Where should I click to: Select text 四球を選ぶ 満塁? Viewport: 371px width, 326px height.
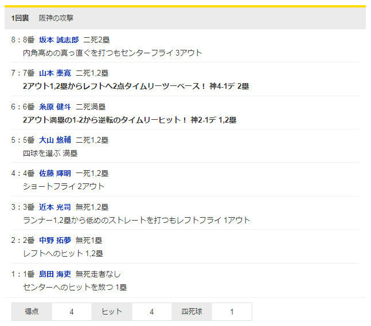pyautogui.click(x=50, y=153)
